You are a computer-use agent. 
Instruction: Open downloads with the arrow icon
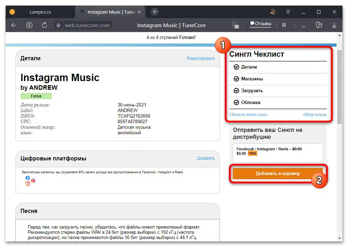coord(334,25)
